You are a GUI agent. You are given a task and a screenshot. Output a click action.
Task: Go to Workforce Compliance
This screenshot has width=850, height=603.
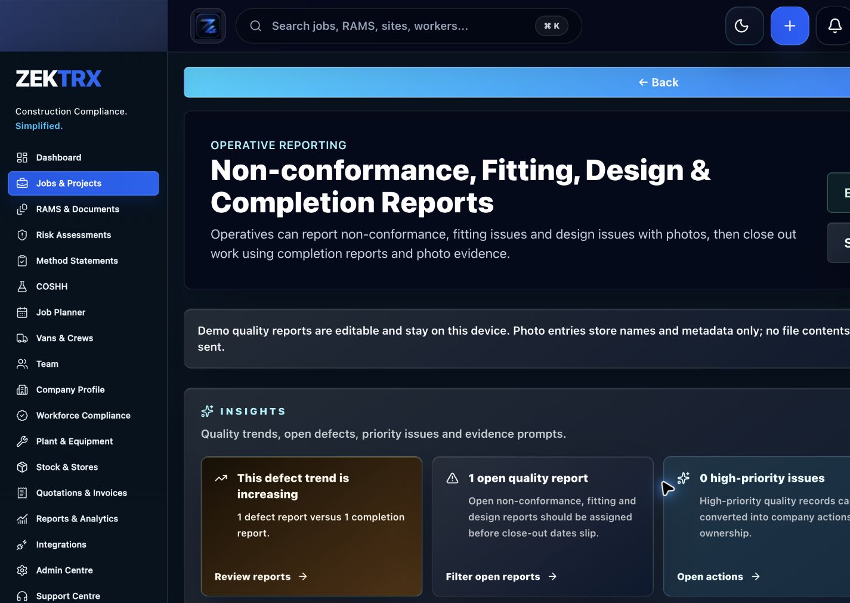pyautogui.click(x=84, y=415)
